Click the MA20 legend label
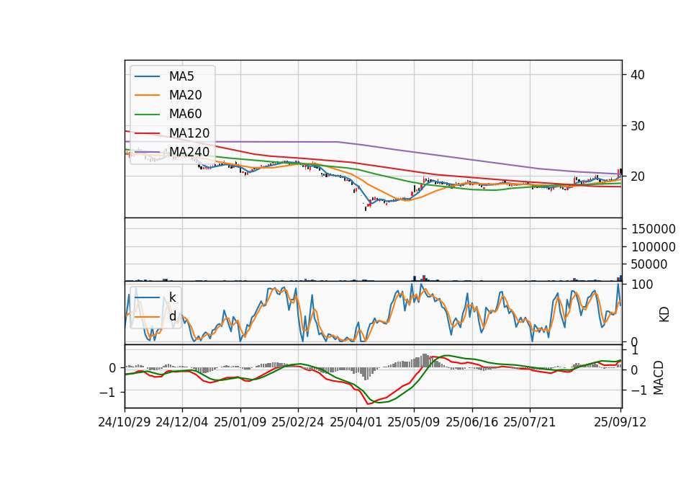Screen dimensions: 691x497 click(x=185, y=95)
